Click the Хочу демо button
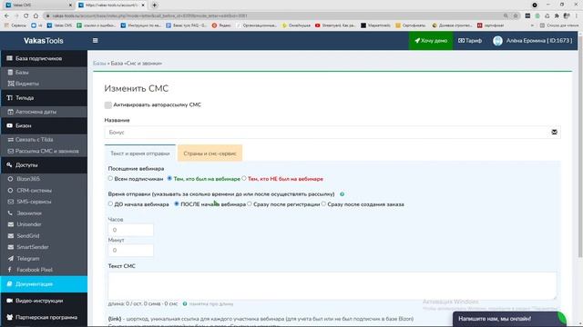 pyautogui.click(x=431, y=41)
